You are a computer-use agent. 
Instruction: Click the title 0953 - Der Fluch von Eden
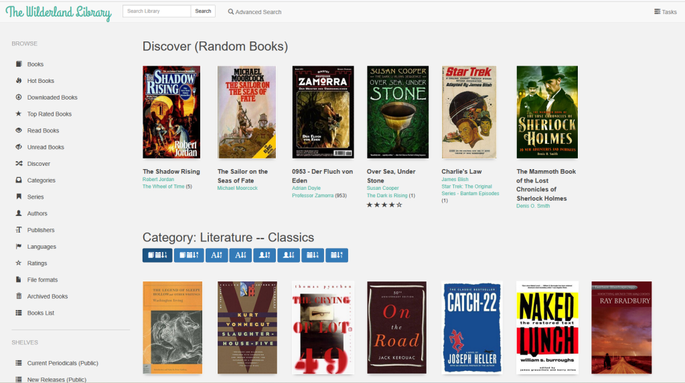pos(322,176)
